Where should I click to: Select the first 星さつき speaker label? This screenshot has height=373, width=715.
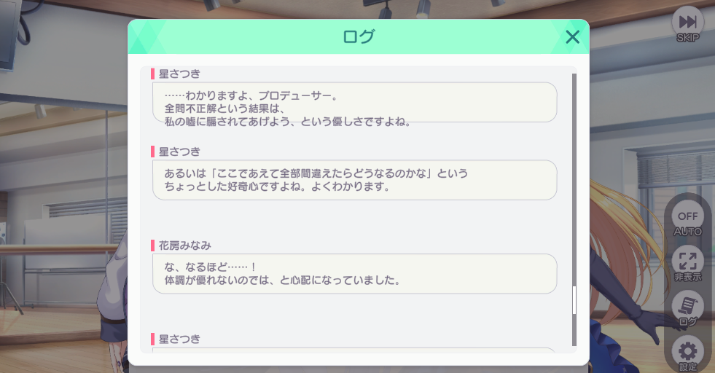179,74
